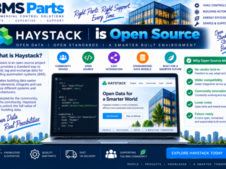Click the green cube Haystack logo in banner
Image resolution: width=226 pixels, height=169 pixels.
pos(6,36)
